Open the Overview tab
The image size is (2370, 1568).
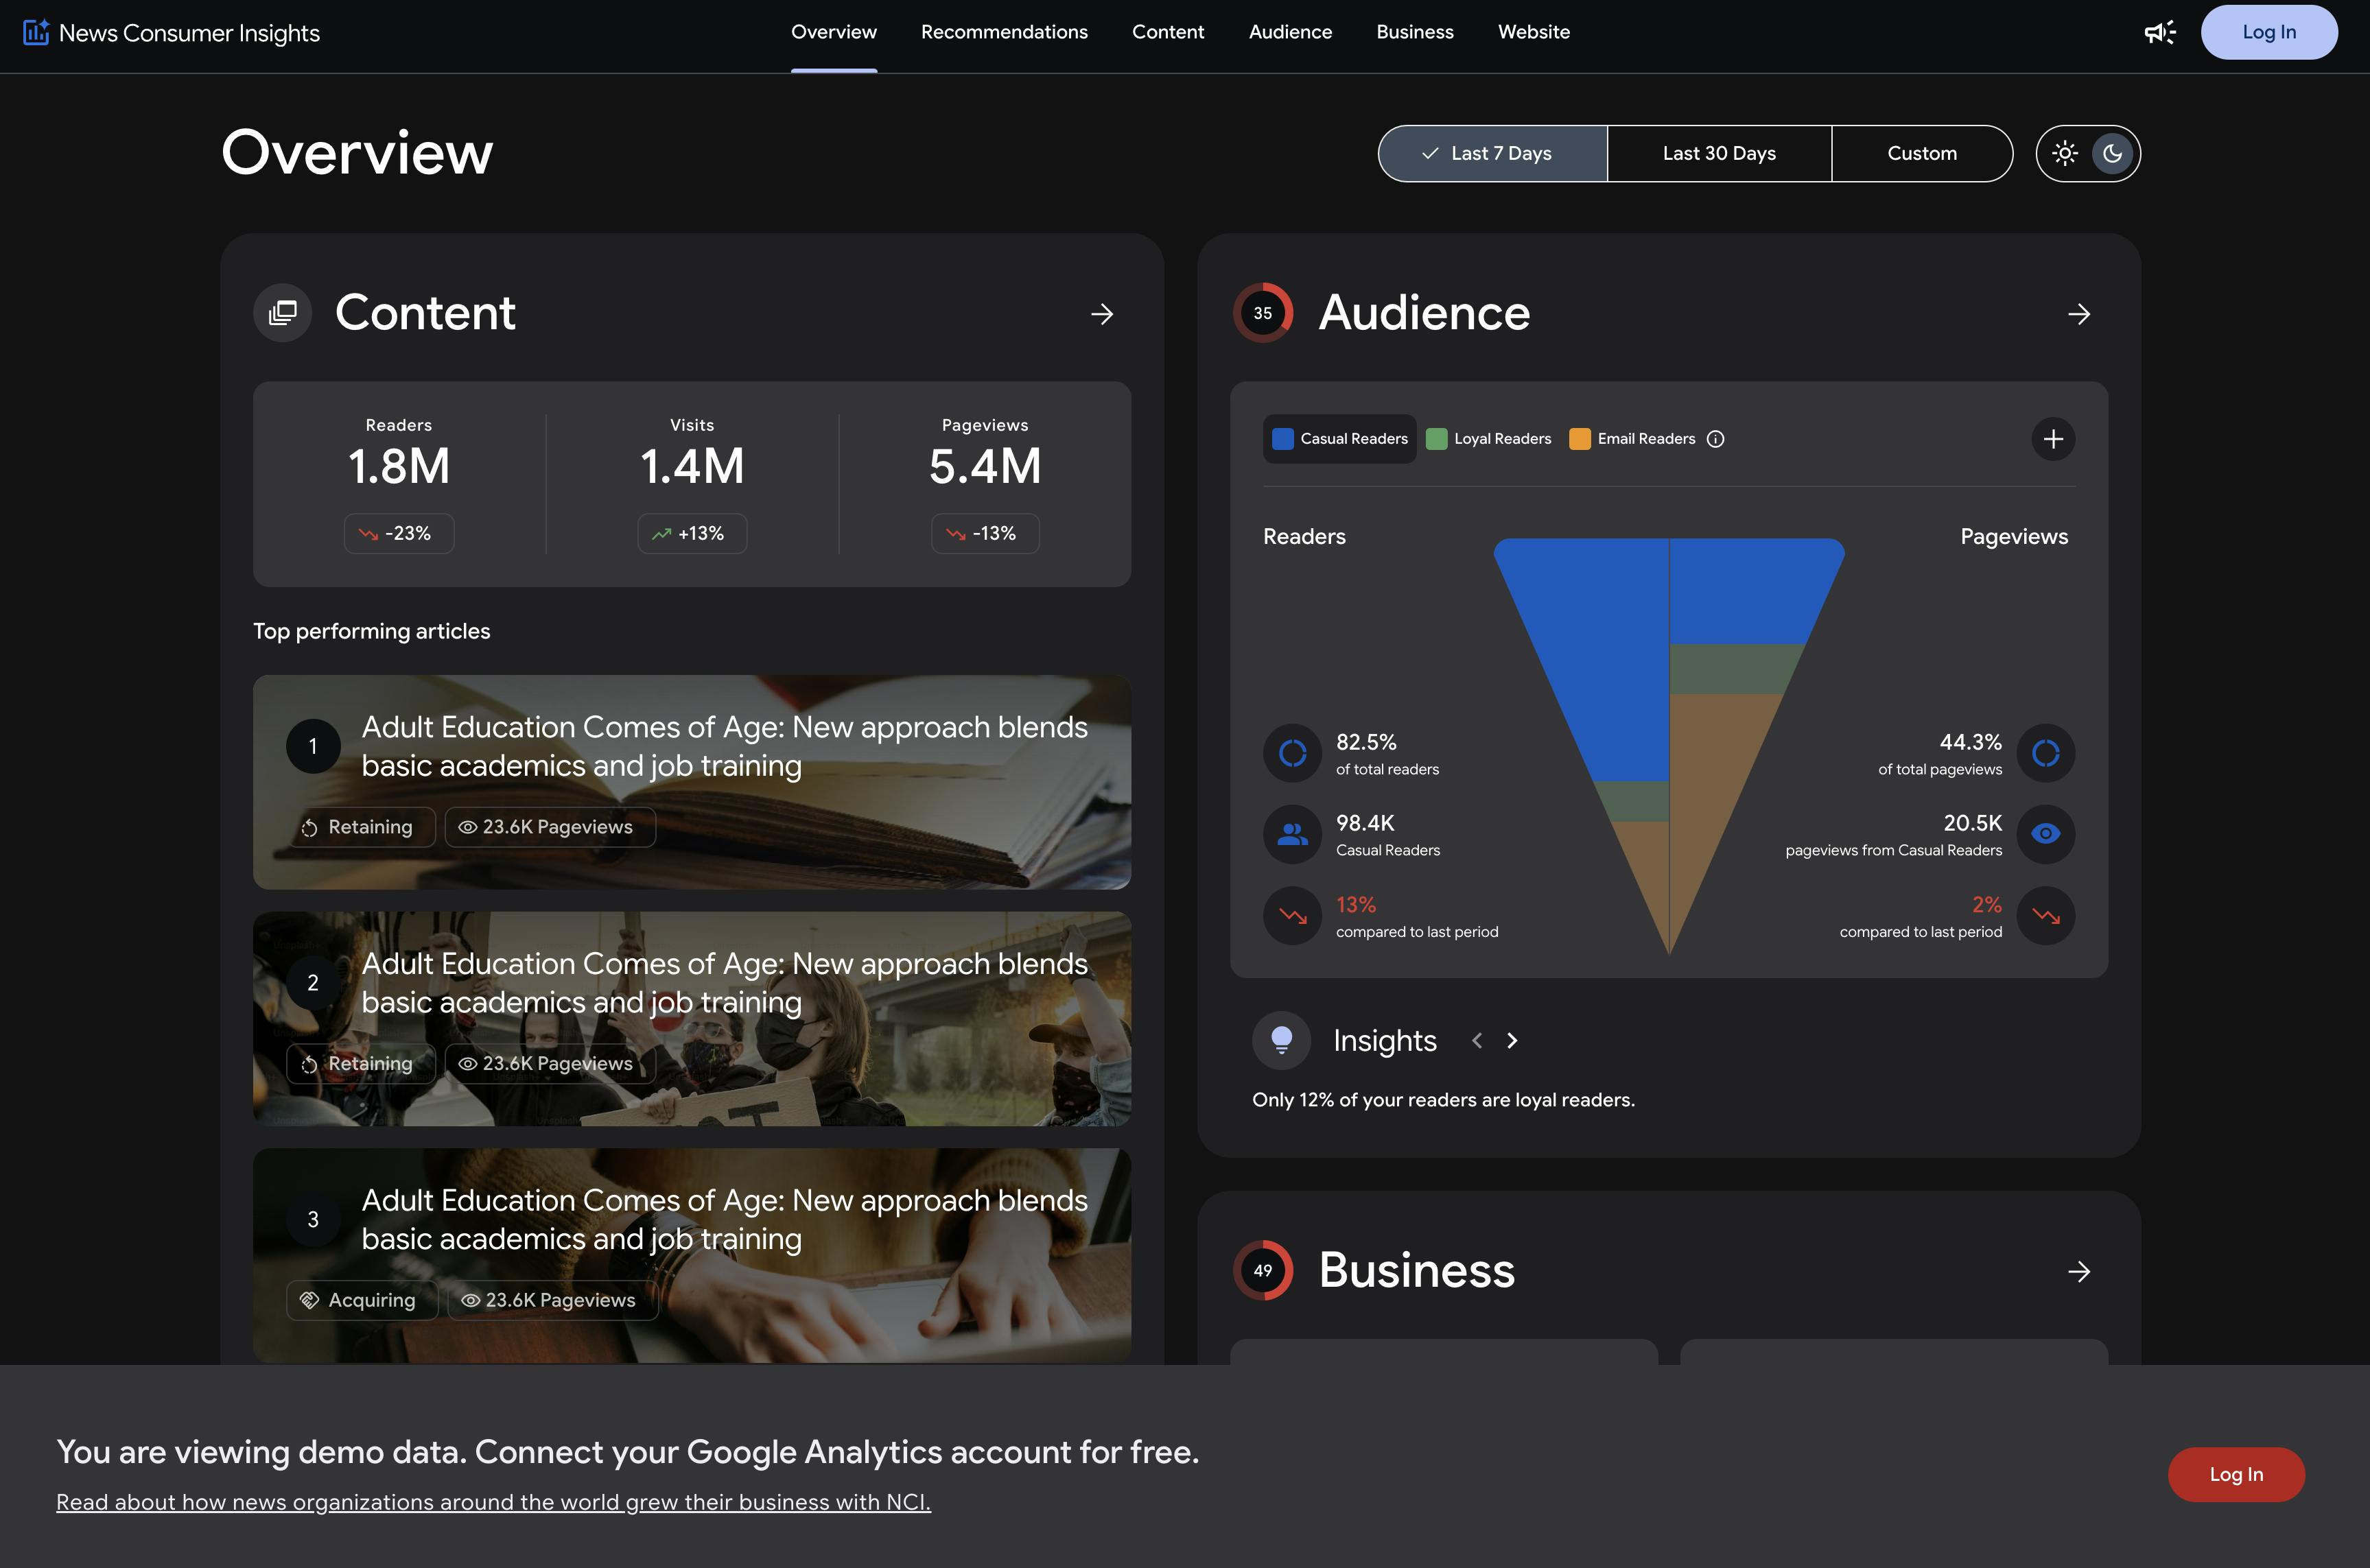pyautogui.click(x=834, y=32)
